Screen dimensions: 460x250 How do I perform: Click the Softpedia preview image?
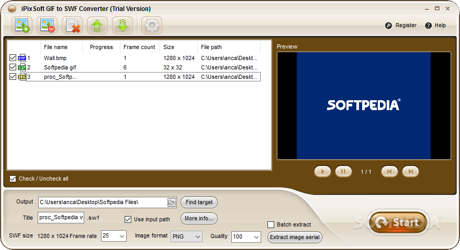[x=364, y=105]
